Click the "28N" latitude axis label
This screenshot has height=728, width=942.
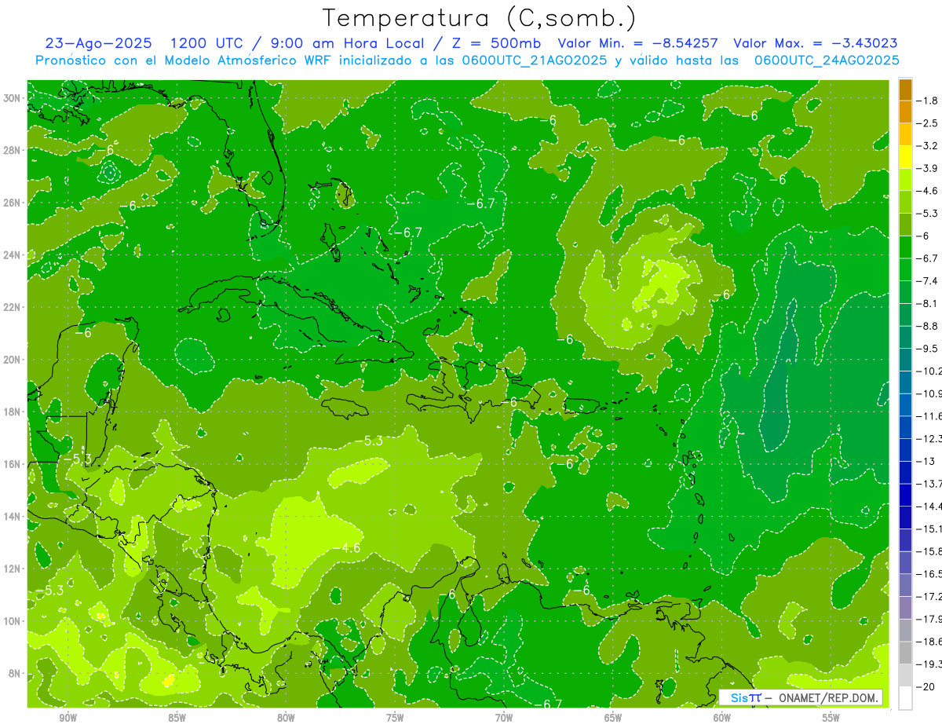13,150
